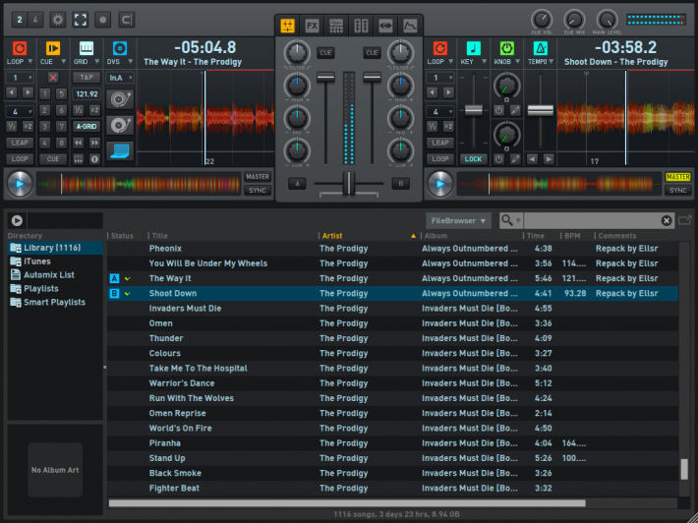Play deck B
698x523 pixels.
point(439,184)
